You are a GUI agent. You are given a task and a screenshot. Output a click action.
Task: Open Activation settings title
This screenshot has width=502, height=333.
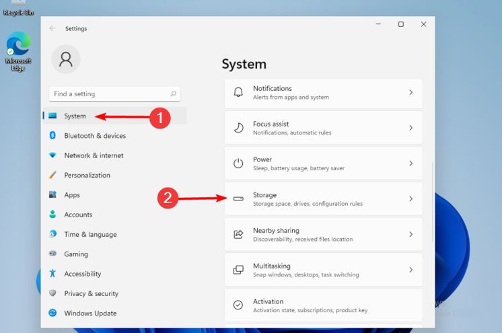[x=268, y=301]
